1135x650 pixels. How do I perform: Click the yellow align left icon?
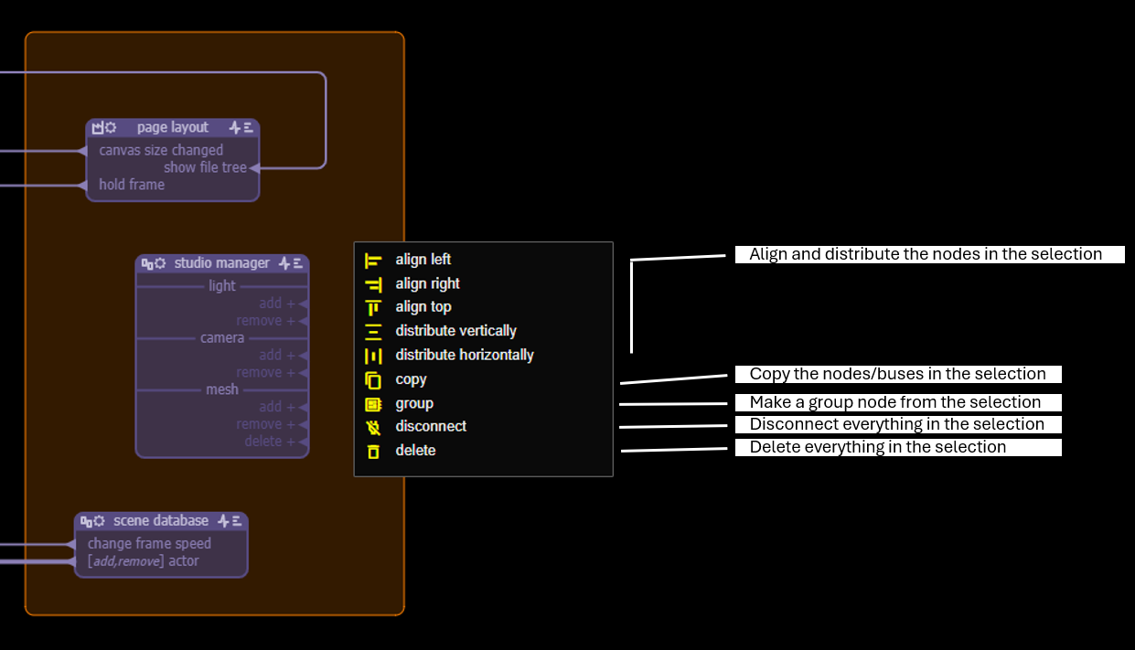372,261
